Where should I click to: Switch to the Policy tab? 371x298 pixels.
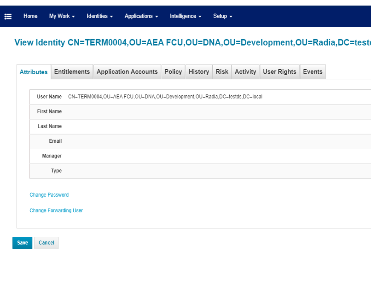pyautogui.click(x=173, y=71)
